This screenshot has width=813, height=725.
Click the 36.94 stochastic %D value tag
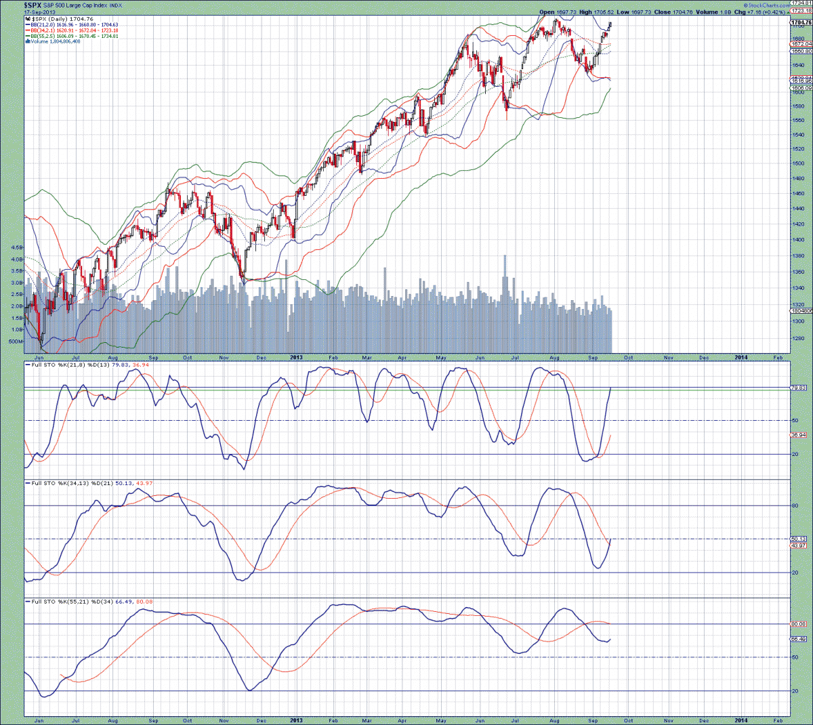pos(799,435)
